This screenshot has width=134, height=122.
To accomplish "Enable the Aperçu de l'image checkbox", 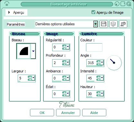I will pyautogui.click(x=93, y=12).
